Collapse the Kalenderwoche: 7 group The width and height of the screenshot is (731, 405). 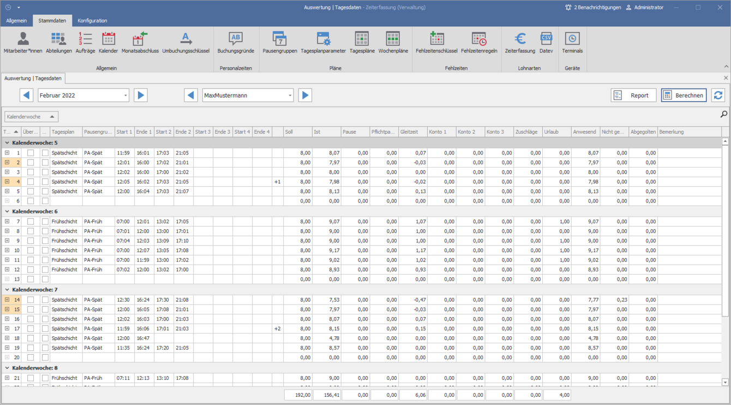click(7, 290)
